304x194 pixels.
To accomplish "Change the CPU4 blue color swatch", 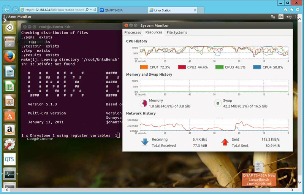I will point(257,67).
